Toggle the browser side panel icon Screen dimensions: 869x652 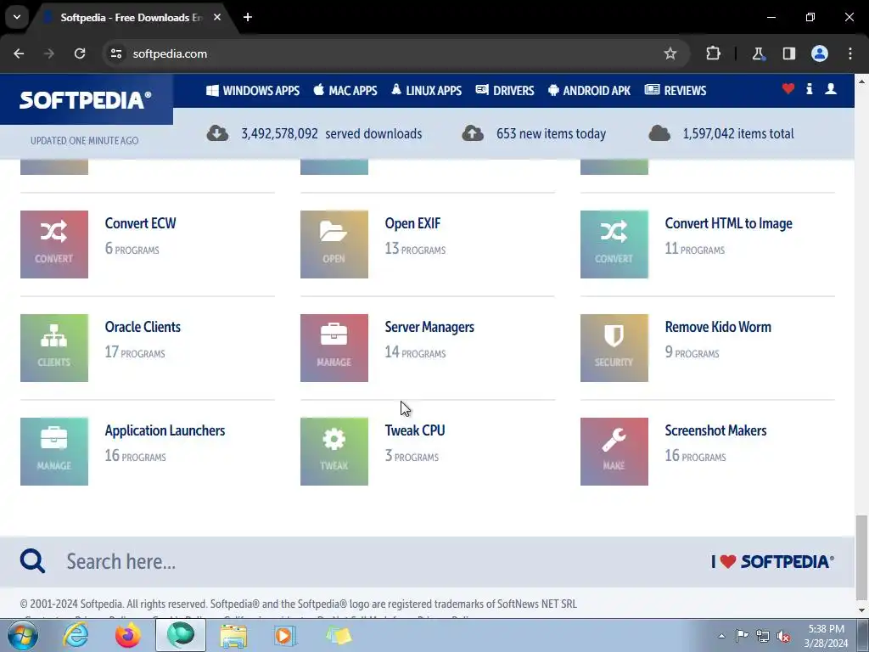pos(788,53)
